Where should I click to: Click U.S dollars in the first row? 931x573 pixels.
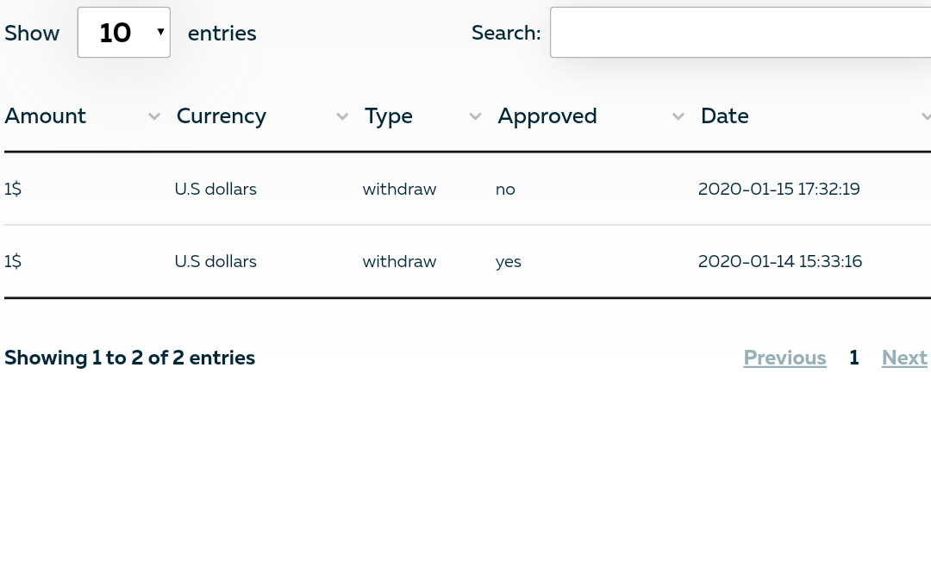pos(216,189)
